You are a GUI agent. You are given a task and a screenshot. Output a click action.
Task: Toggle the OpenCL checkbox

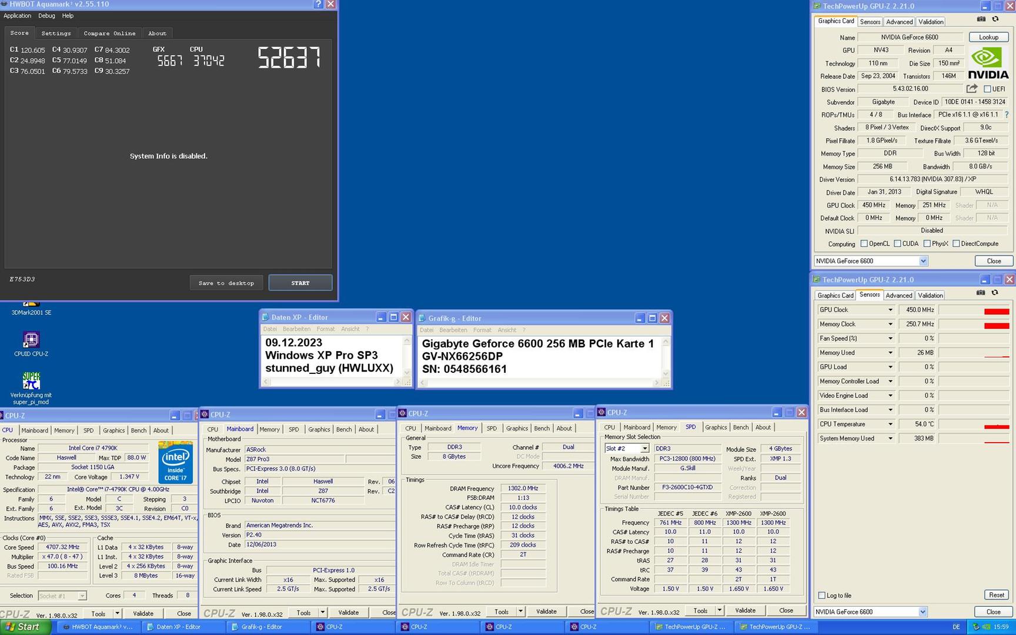[x=864, y=243]
